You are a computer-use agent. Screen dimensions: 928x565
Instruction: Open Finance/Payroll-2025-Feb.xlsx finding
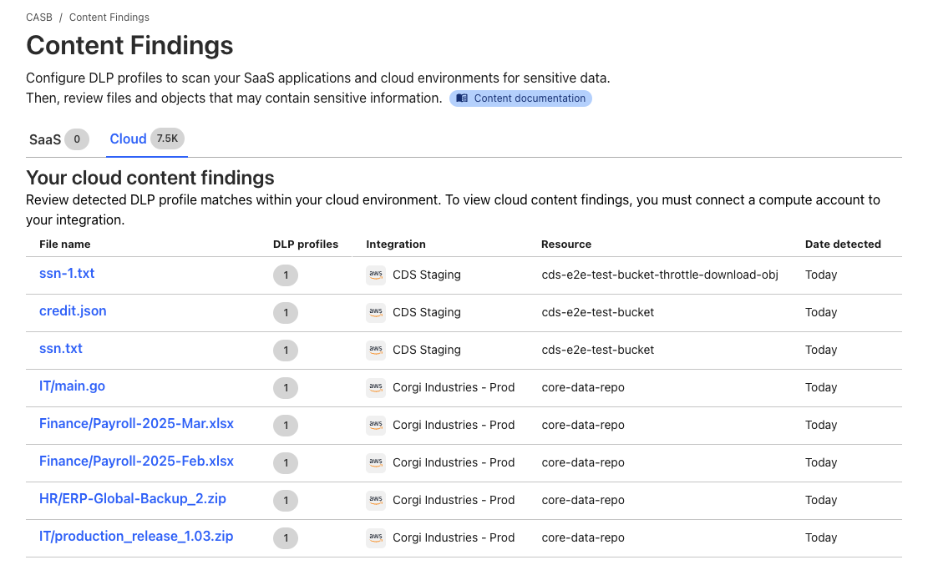tap(136, 462)
